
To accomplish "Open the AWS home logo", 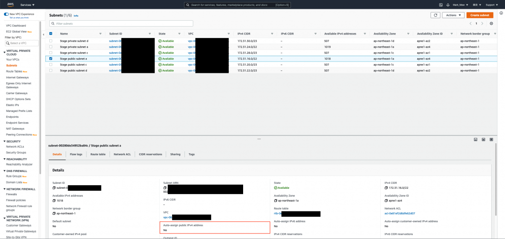I will (x=10, y=5).
